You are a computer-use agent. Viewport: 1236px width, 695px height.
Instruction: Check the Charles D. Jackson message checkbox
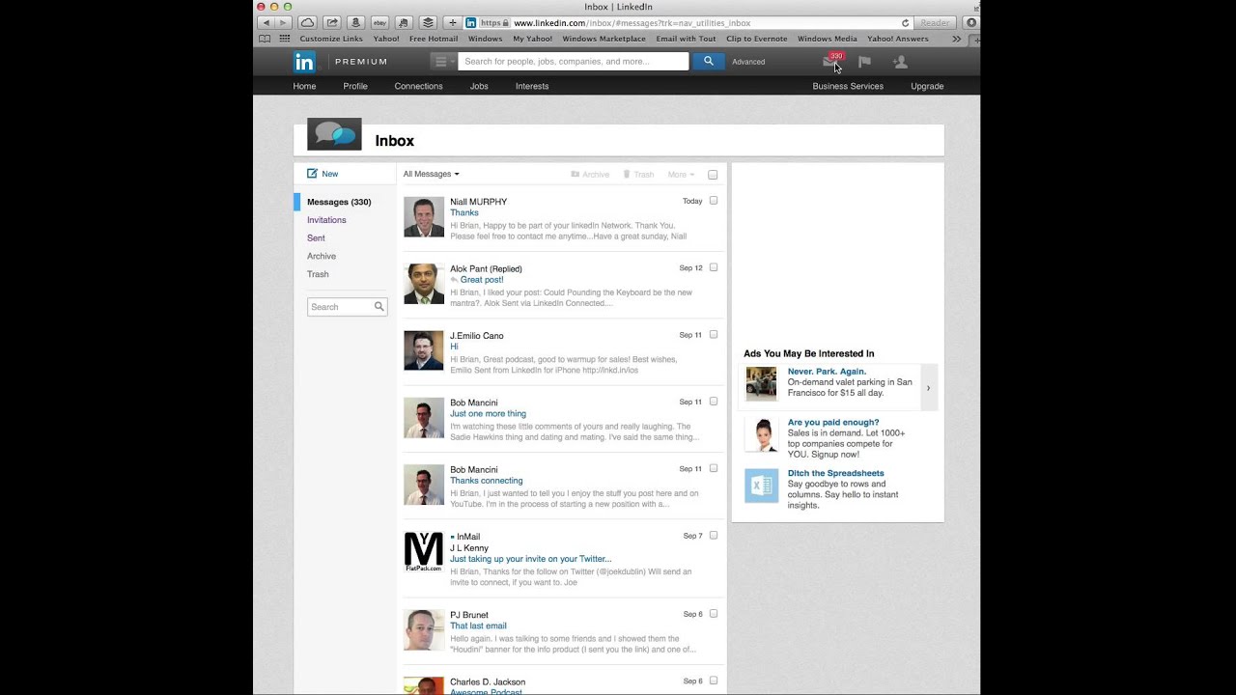click(714, 681)
